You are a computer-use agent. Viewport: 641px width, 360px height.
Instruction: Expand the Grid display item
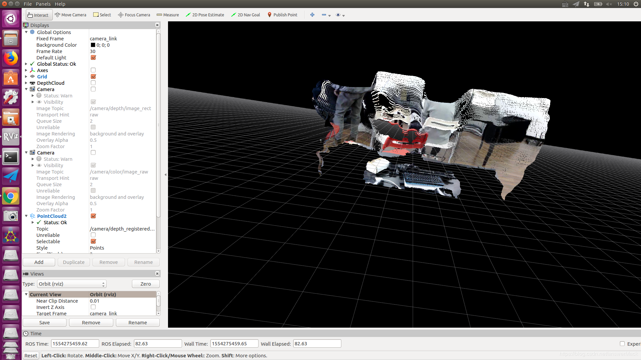pyautogui.click(x=26, y=77)
